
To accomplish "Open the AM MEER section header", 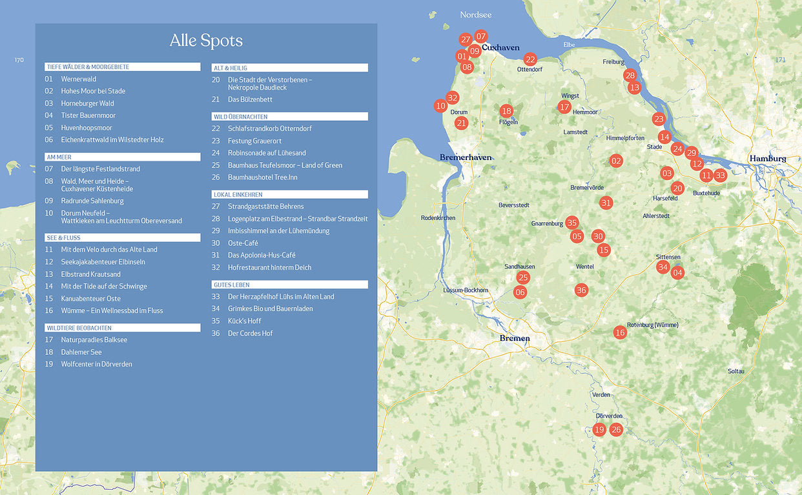I will click(x=123, y=156).
